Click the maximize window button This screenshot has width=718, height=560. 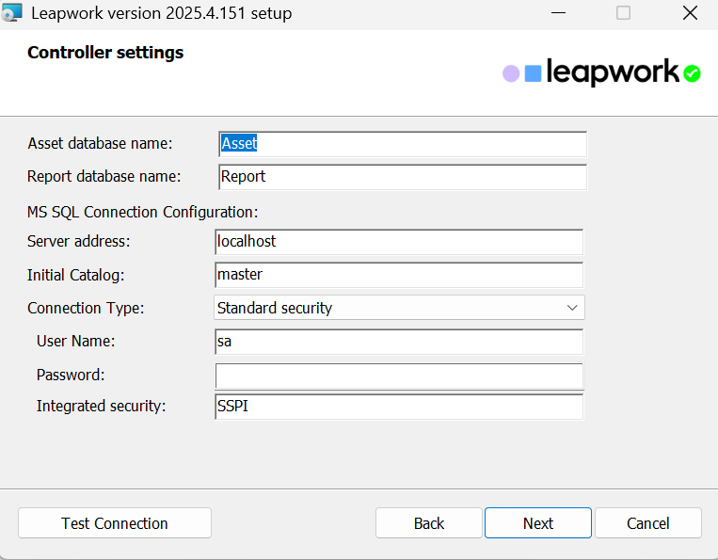click(x=623, y=13)
